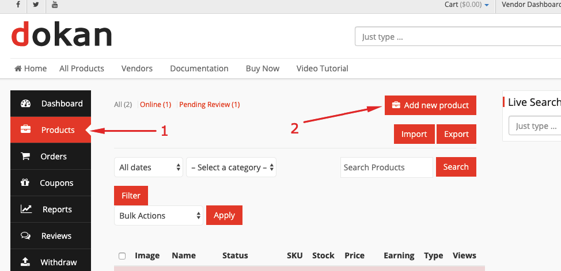Click the SKU column header
Viewport: 561px width, 271px height.
[x=295, y=255]
